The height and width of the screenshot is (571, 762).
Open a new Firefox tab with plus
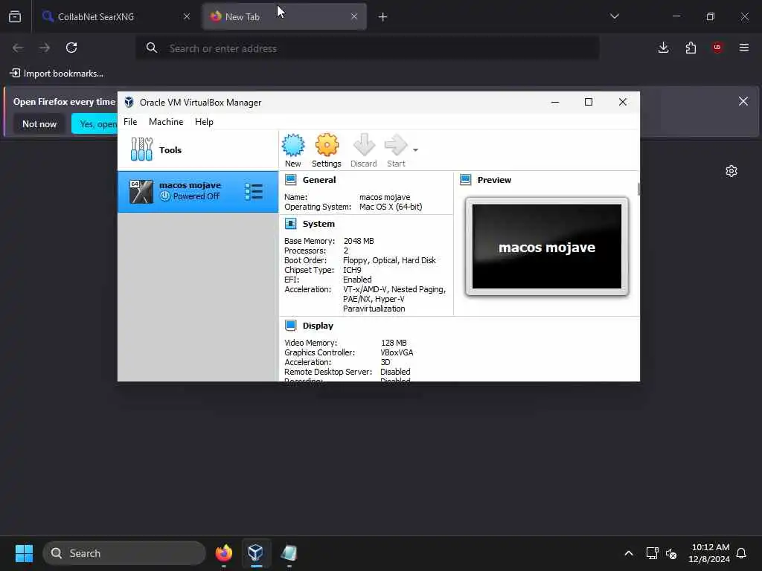383,17
